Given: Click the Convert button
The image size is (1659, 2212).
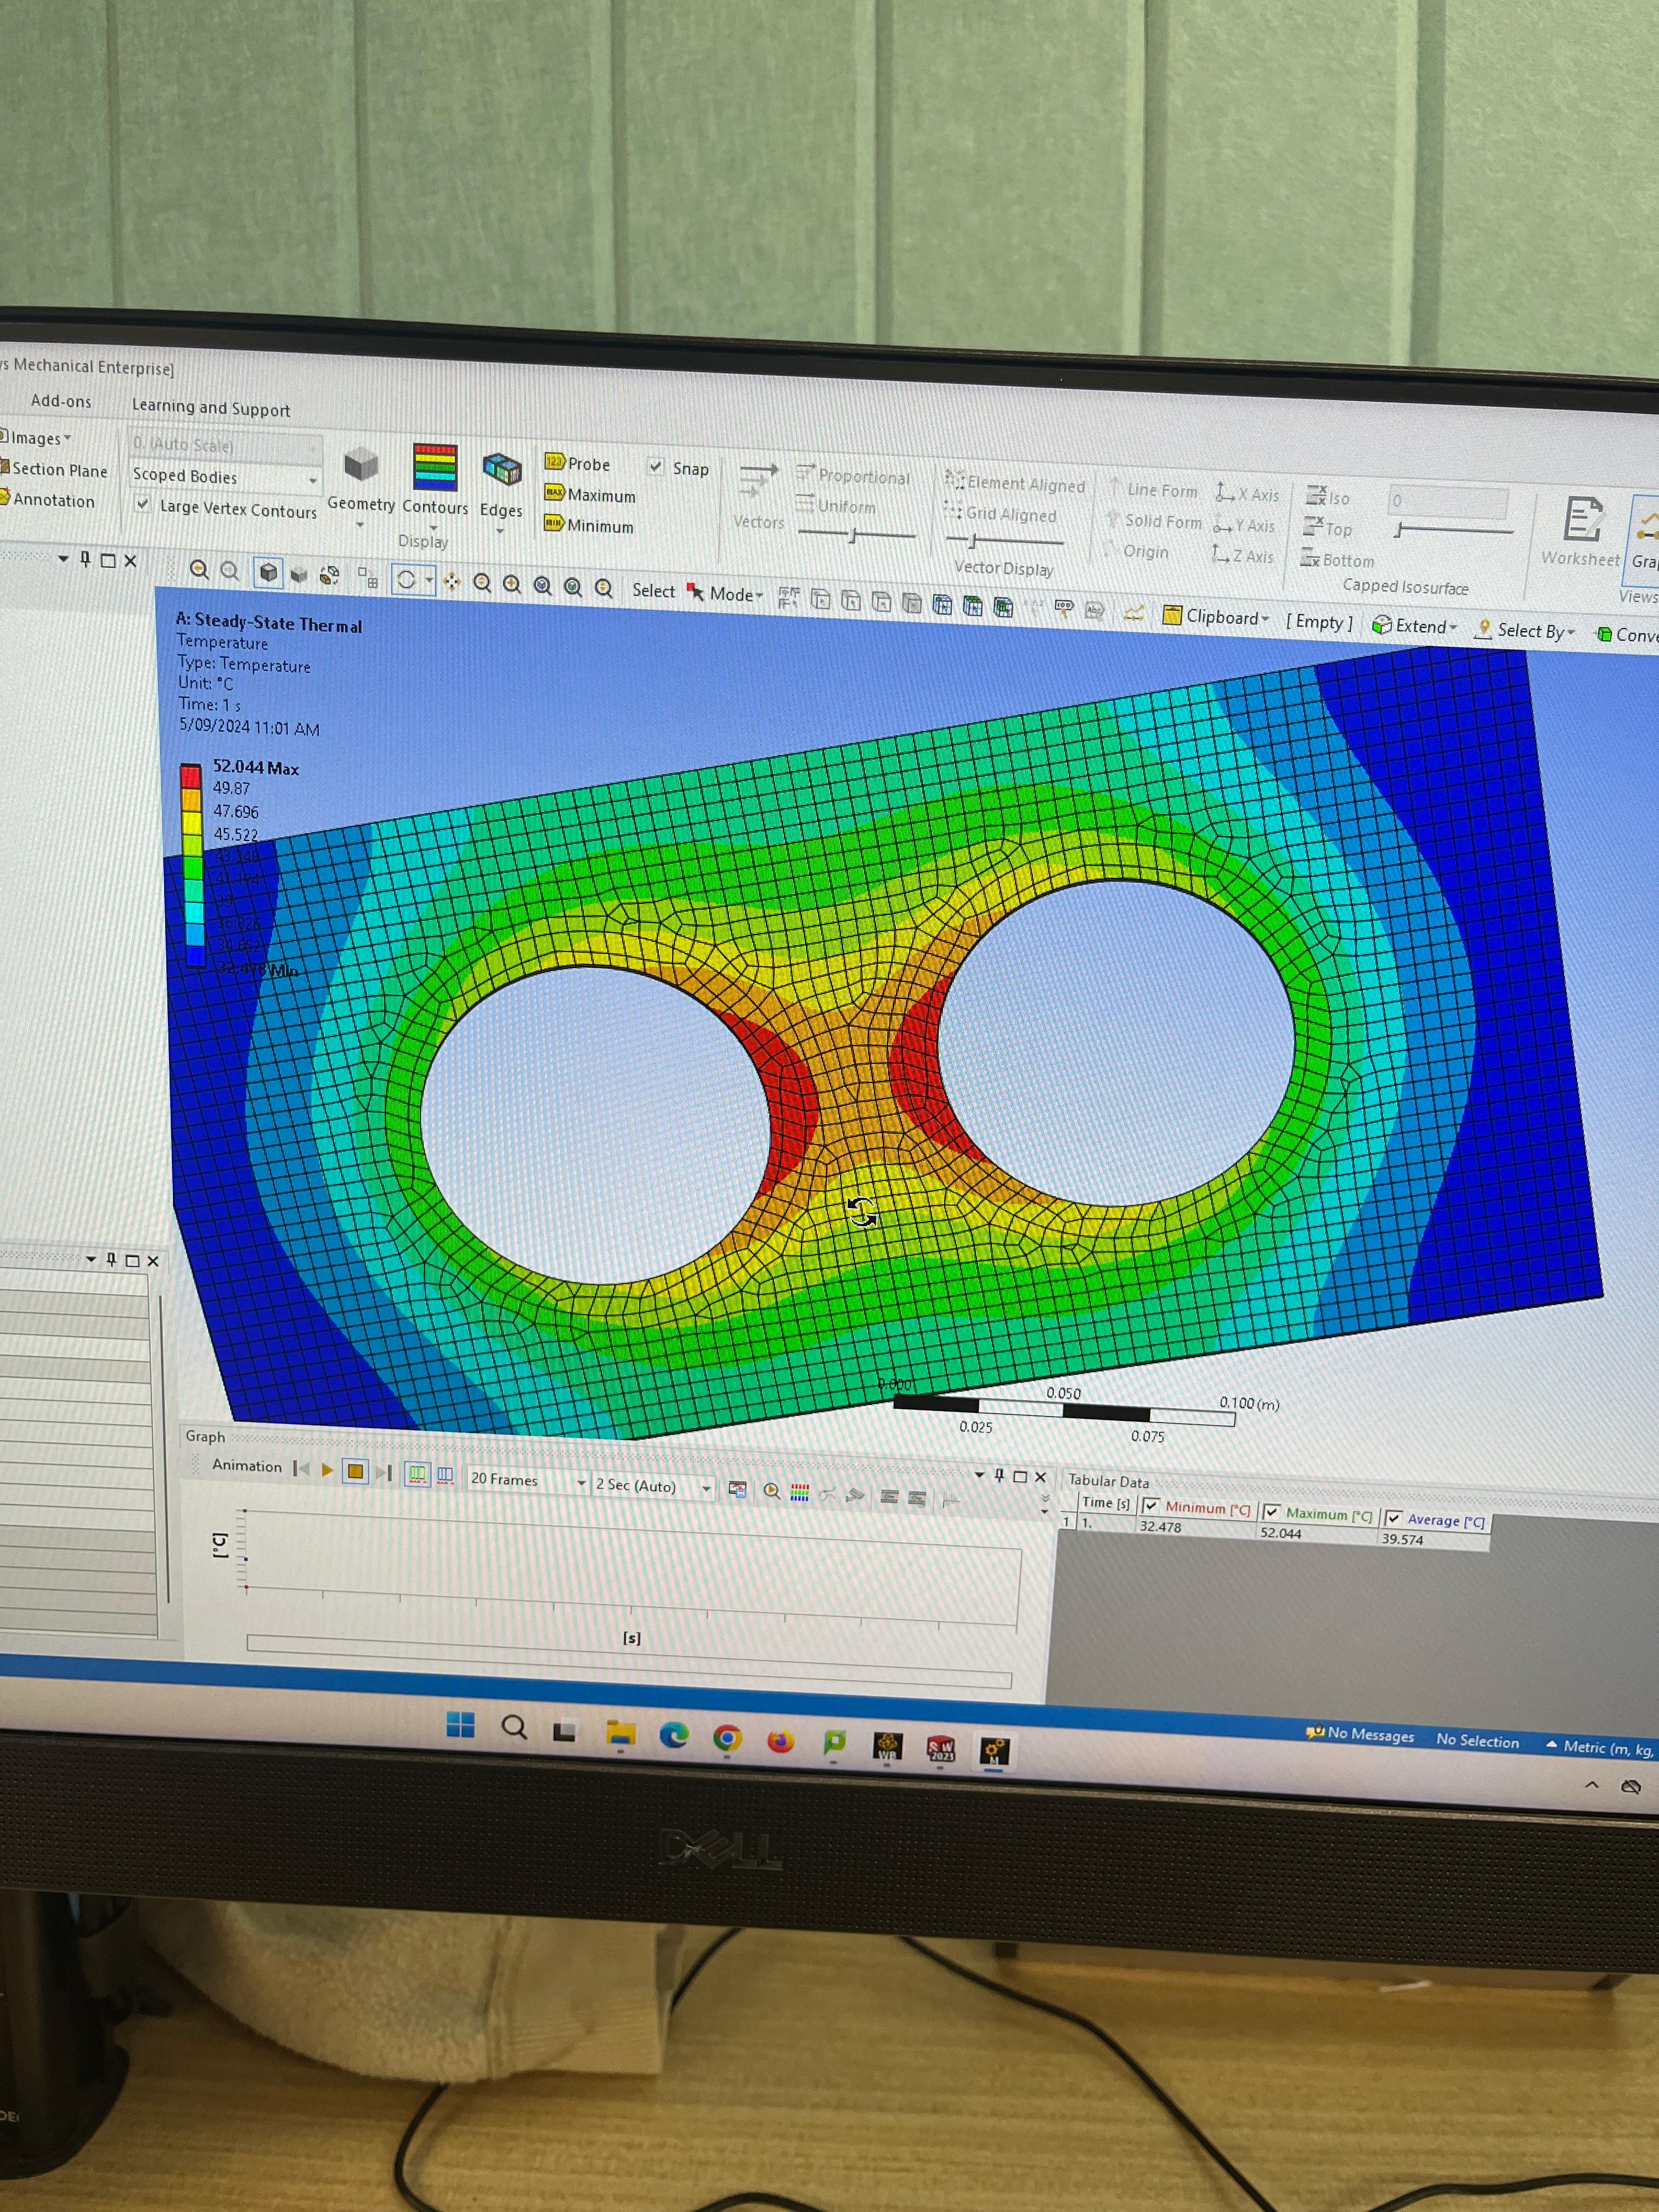Looking at the screenshot, I should (1627, 635).
